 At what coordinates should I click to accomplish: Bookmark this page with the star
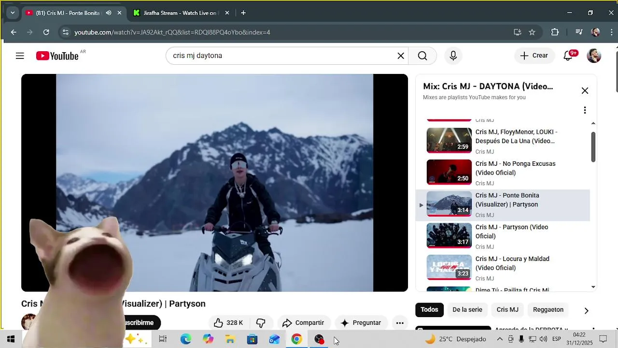(x=532, y=32)
